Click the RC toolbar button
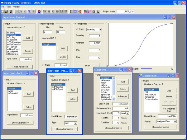This screenshot has height=140, width=187. point(53,12)
